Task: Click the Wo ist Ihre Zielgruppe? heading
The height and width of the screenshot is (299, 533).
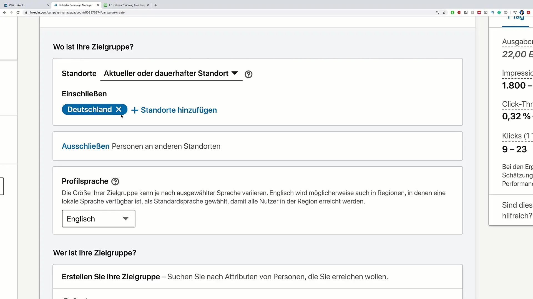Action: 93,47
